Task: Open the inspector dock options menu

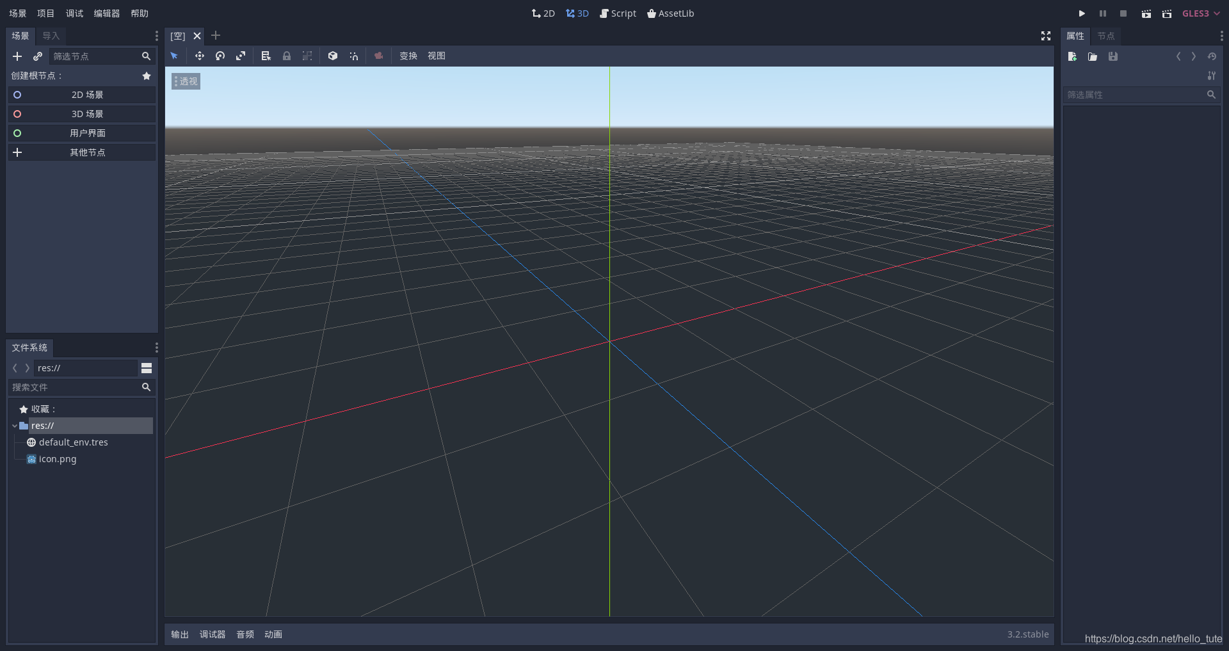Action: [1221, 36]
